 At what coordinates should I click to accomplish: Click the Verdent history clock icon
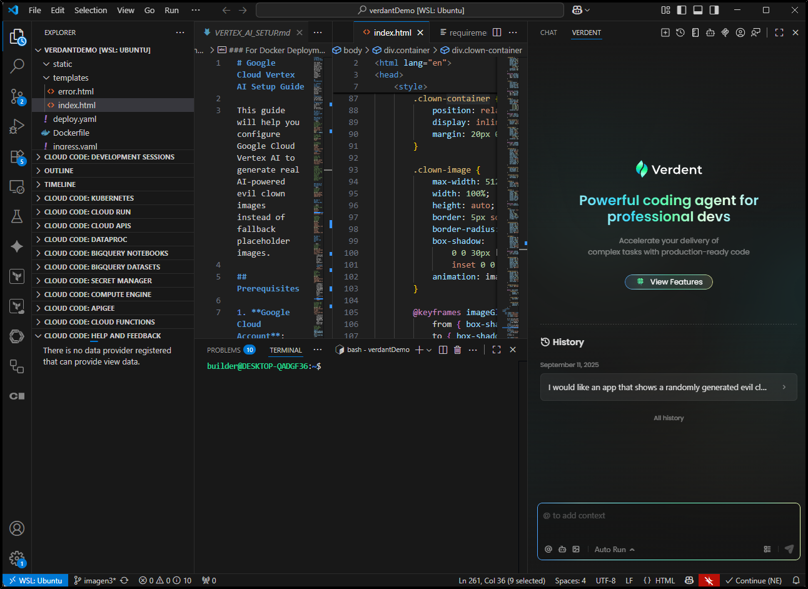tap(680, 33)
